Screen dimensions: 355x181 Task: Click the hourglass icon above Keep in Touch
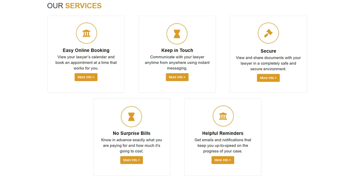177,34
